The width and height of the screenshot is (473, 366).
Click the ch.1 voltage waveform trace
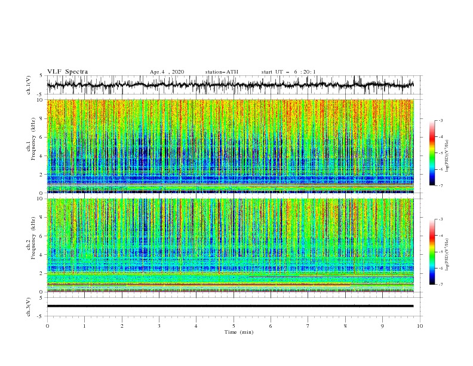pyautogui.click(x=230, y=85)
